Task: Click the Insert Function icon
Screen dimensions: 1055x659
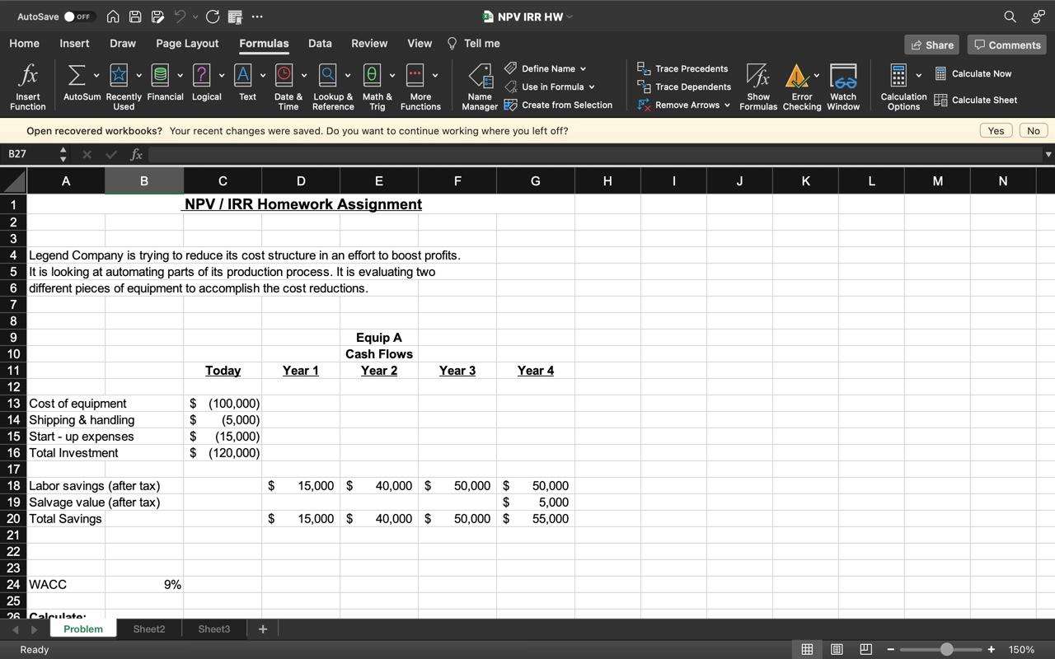Action: [x=27, y=77]
